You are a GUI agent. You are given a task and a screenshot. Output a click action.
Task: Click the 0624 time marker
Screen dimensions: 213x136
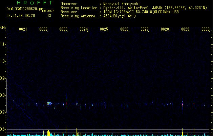coord(84,29)
